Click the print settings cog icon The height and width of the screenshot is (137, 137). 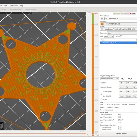[102, 18]
